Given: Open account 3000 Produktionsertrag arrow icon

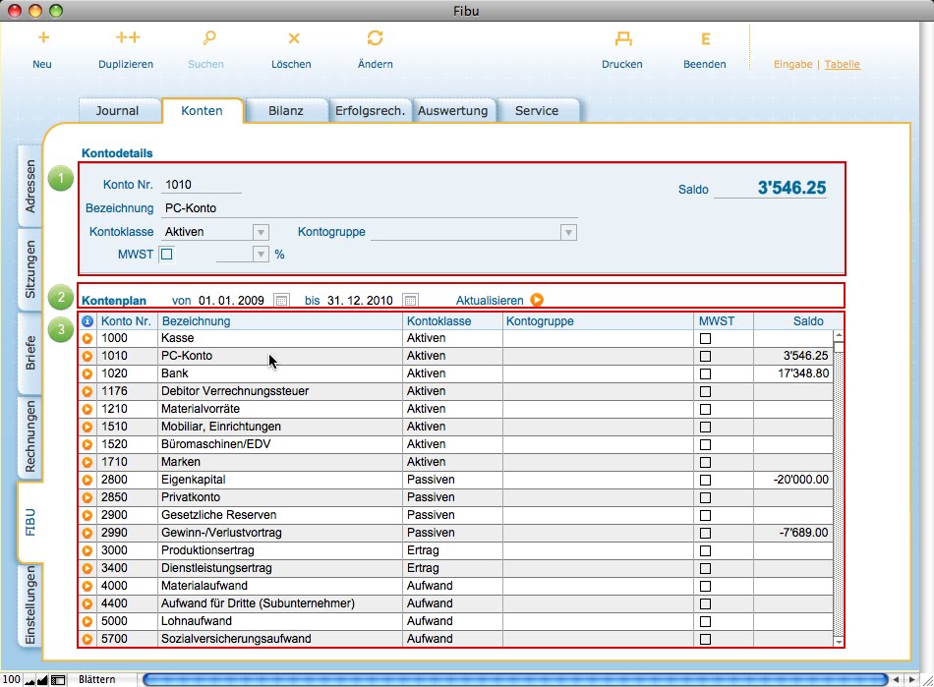Looking at the screenshot, I should (88, 550).
